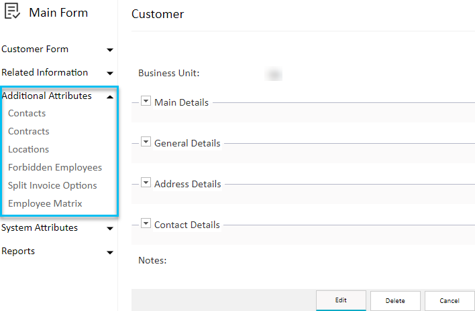
Task: Click the Contact Details section title
Action: pyautogui.click(x=187, y=225)
